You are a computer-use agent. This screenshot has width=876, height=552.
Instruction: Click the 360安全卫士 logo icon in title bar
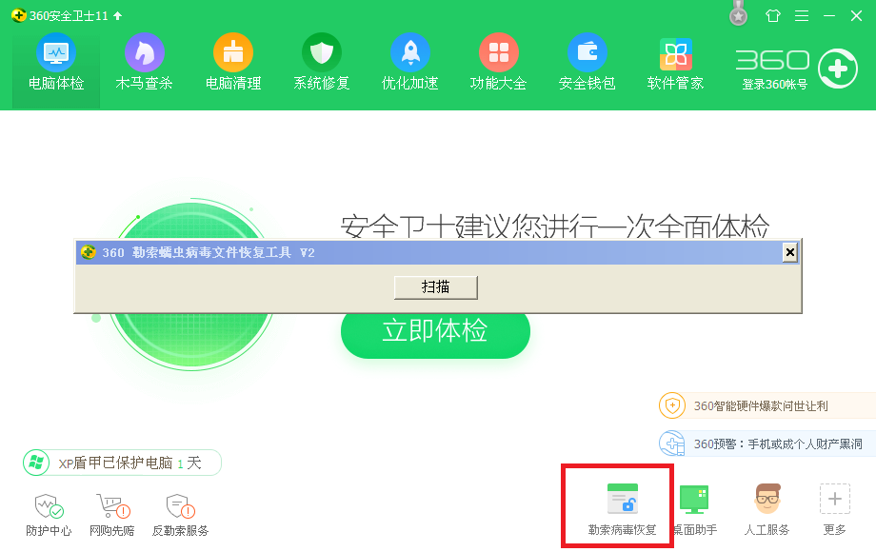click(18, 15)
